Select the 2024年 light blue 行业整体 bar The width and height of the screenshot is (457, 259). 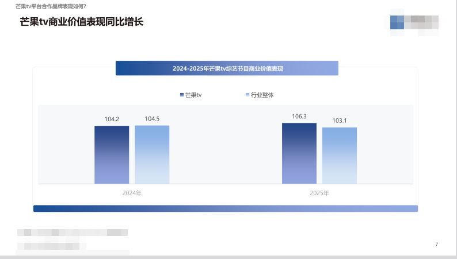click(x=152, y=154)
